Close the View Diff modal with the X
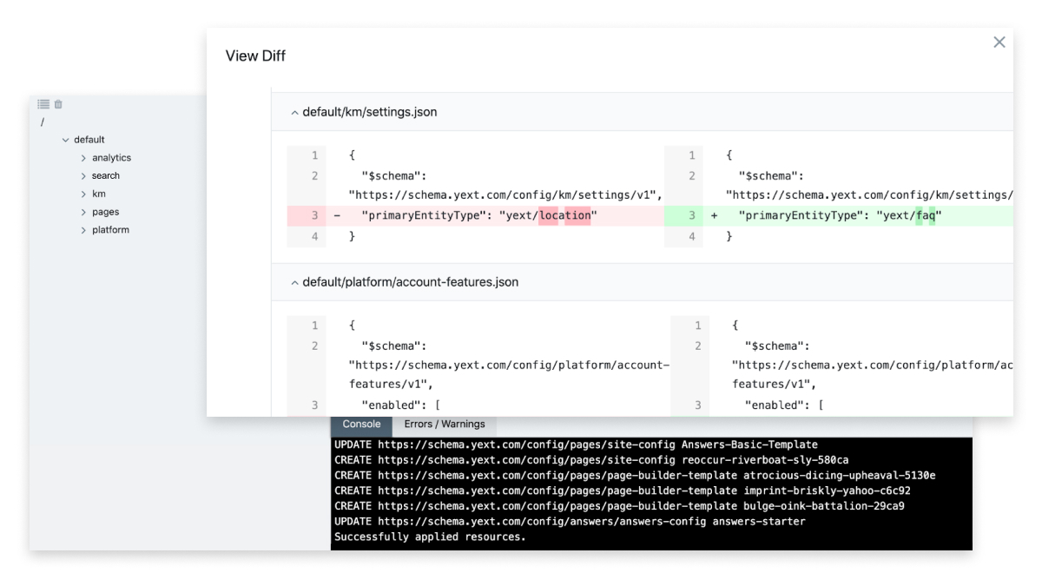Image resolution: width=1042 pixels, height=586 pixels. pyautogui.click(x=999, y=42)
